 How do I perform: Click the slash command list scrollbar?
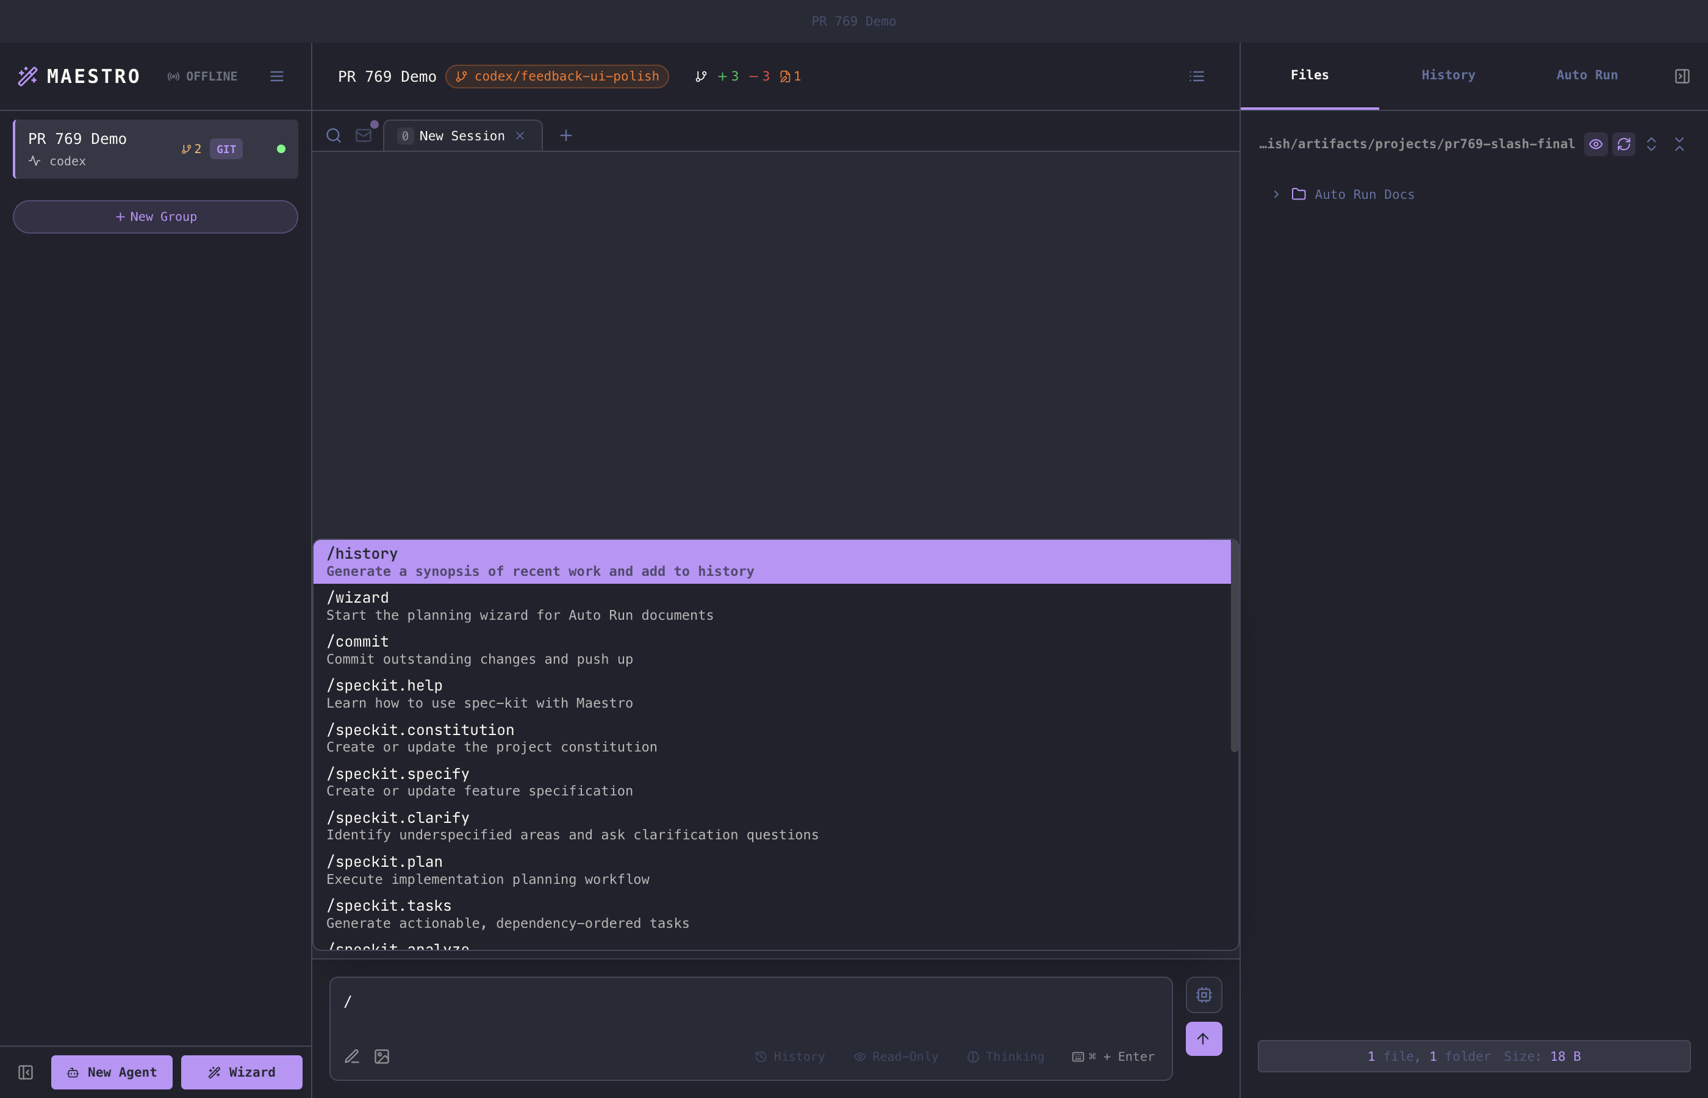pyautogui.click(x=1234, y=645)
